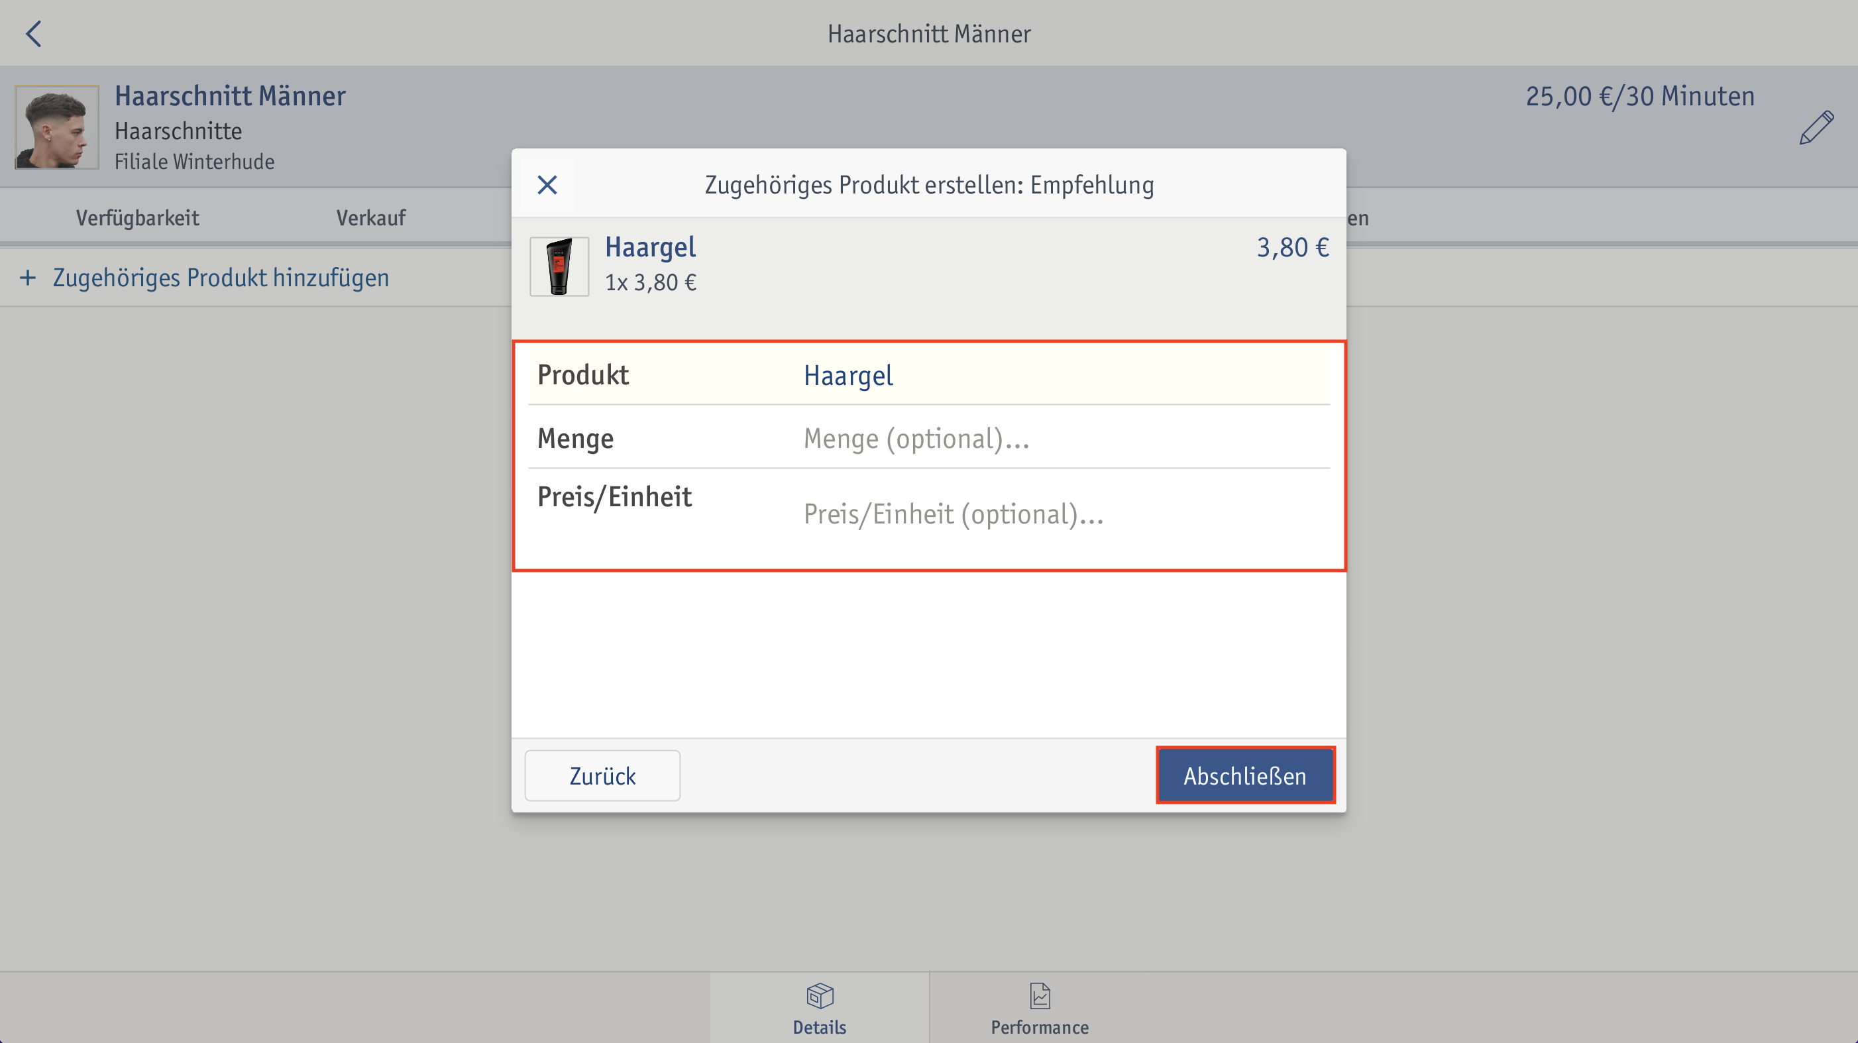Open the Haargel product thumbnail
Image resolution: width=1858 pixels, height=1043 pixels.
[559, 266]
